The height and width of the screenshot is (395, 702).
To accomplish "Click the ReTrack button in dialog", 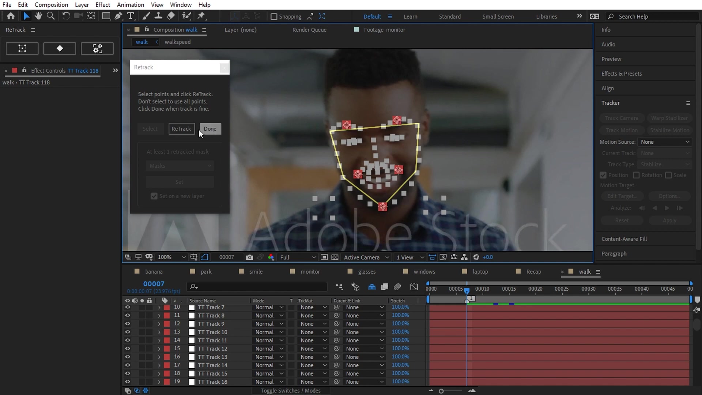I will point(181,129).
